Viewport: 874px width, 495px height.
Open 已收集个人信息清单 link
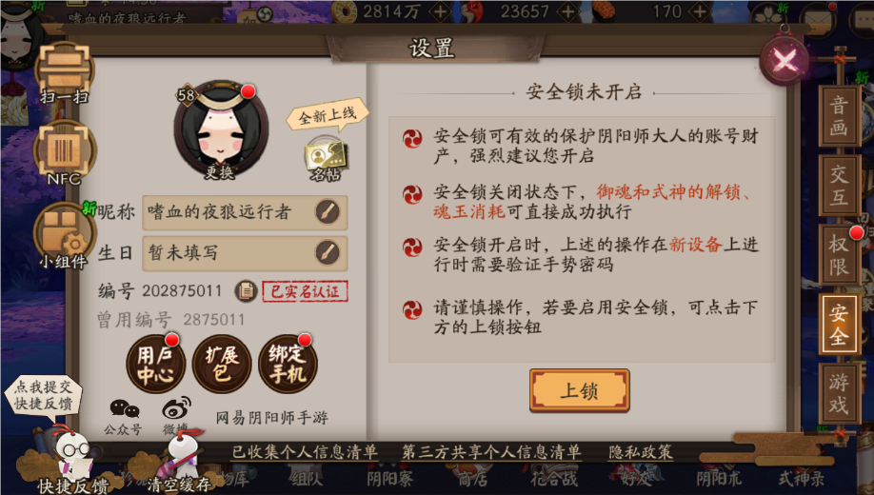(x=305, y=452)
